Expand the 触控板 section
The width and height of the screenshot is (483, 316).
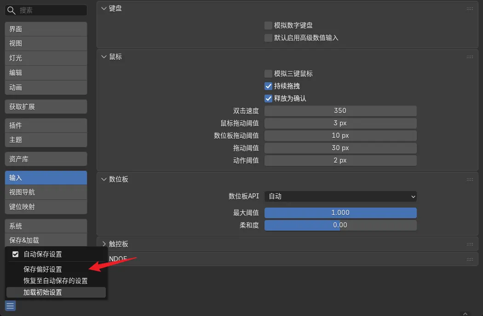pyautogui.click(x=104, y=244)
